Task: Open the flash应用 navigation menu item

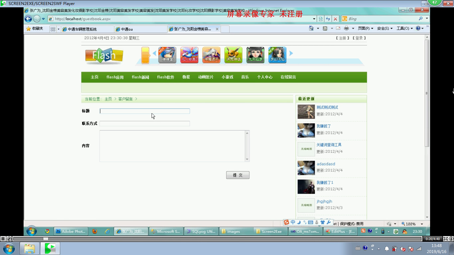Action: pos(115,77)
